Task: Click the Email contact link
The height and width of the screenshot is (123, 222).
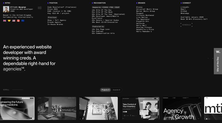Action: 183,9
